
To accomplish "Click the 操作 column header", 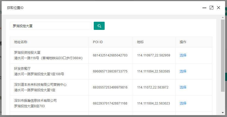I will [x=183, y=42].
